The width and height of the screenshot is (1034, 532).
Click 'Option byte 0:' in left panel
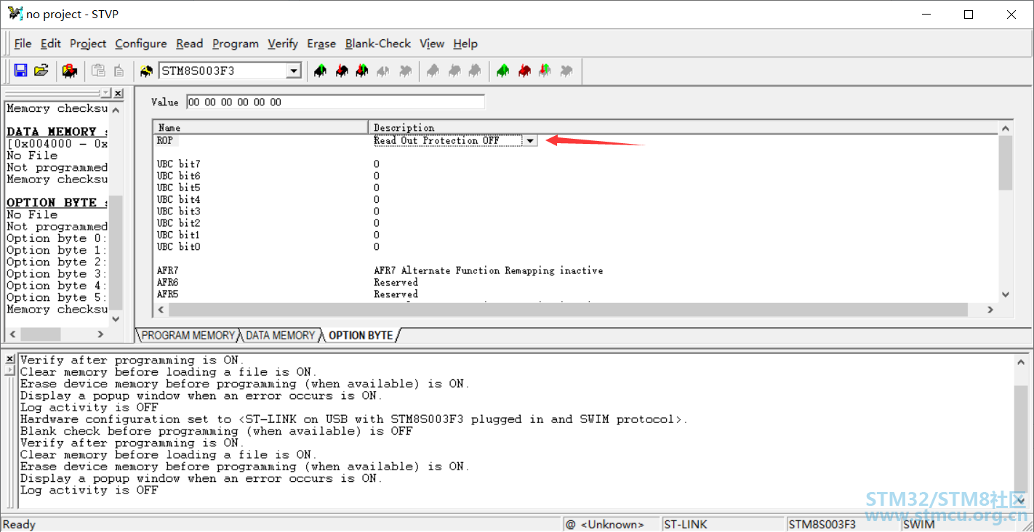[57, 238]
